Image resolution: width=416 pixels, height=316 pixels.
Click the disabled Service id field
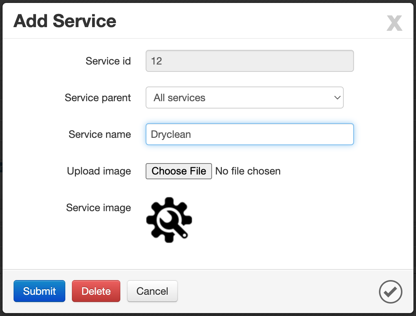pos(250,61)
